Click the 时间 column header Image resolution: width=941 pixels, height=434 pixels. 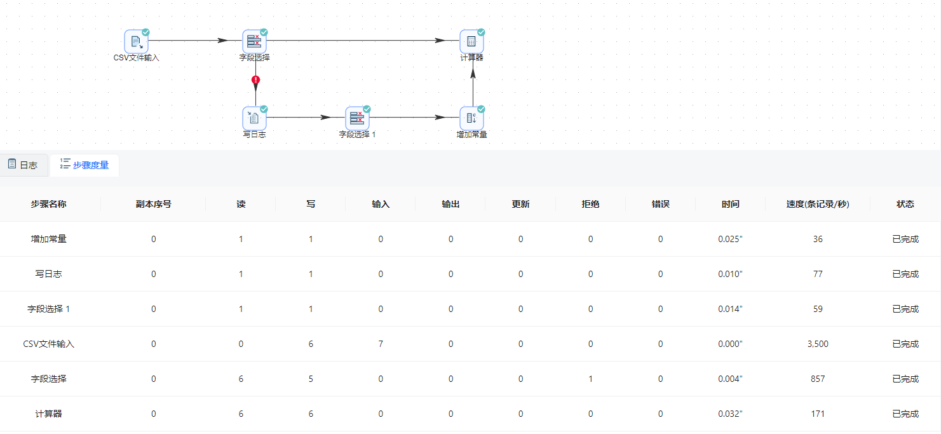coord(730,204)
